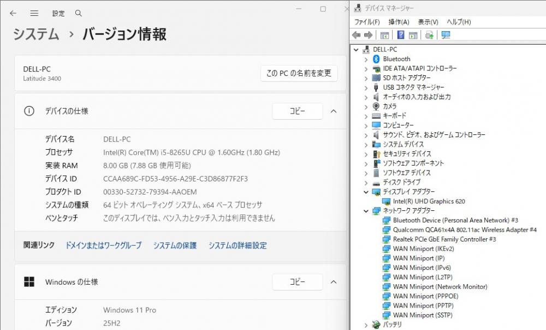This screenshot has height=330, width=546.
Task: Select Intel(R) UHD Graphics 620 device
Action: pos(429,202)
